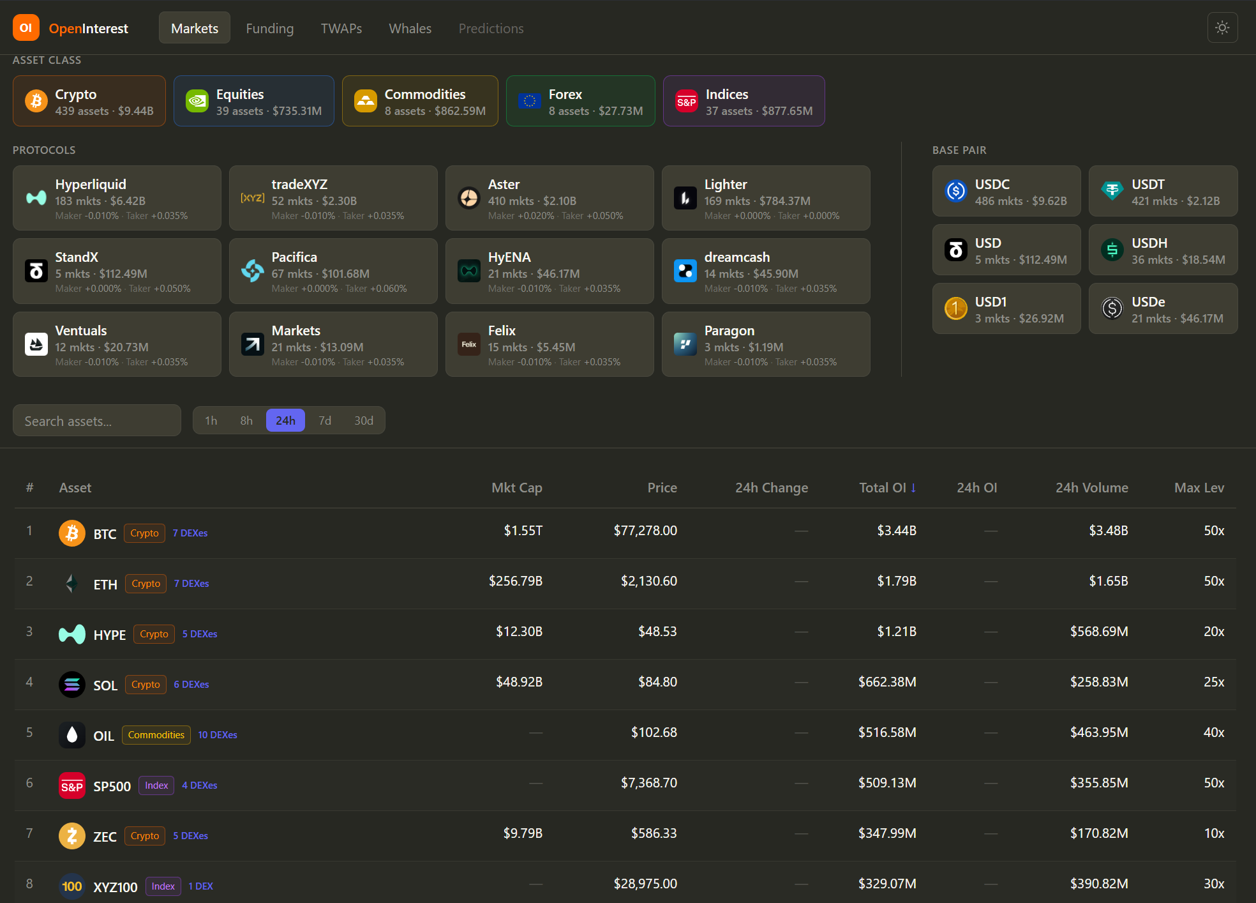Click the StandX protocol logo
The width and height of the screenshot is (1256, 903).
coord(36,271)
